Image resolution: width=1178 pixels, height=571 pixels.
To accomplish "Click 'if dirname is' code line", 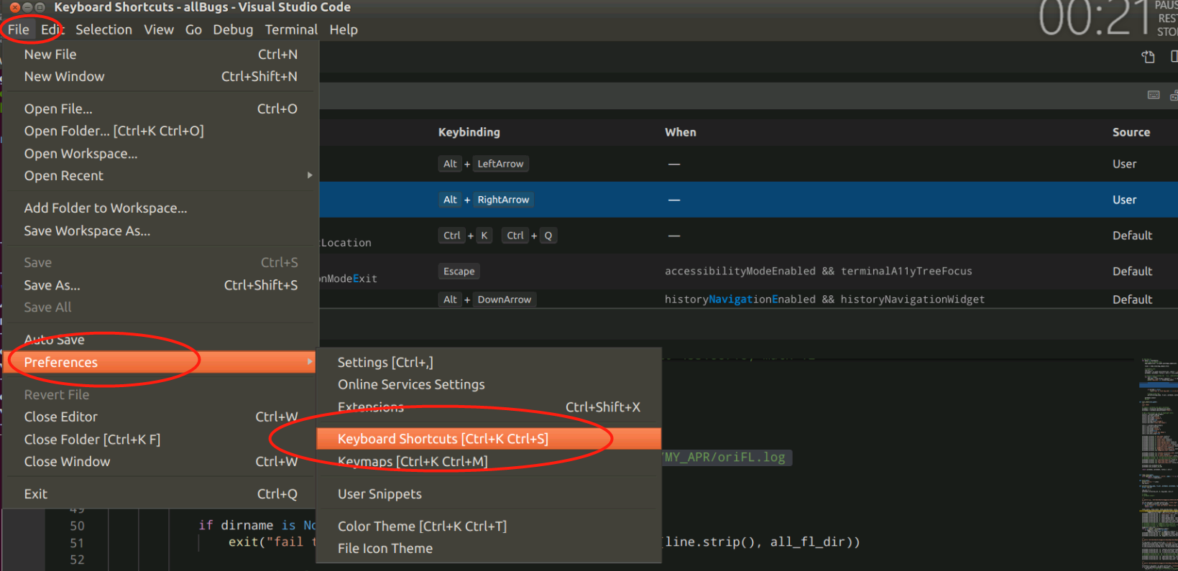I will point(257,526).
